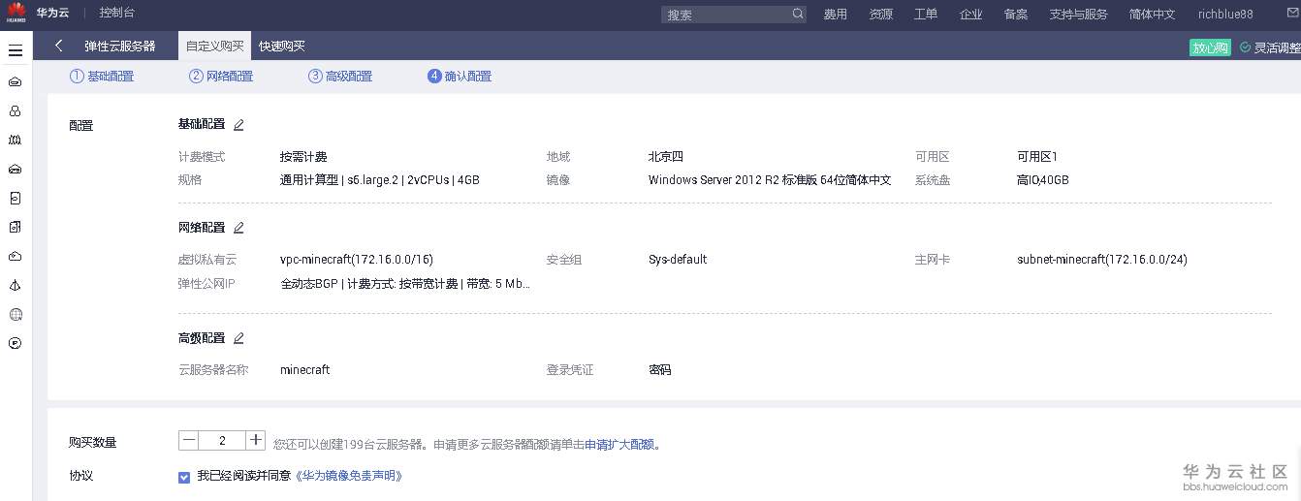Open the 简体中文 language dropdown
The width and height of the screenshot is (1301, 501).
(1152, 15)
